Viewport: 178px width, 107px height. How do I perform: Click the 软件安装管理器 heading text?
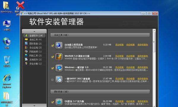click(56, 22)
